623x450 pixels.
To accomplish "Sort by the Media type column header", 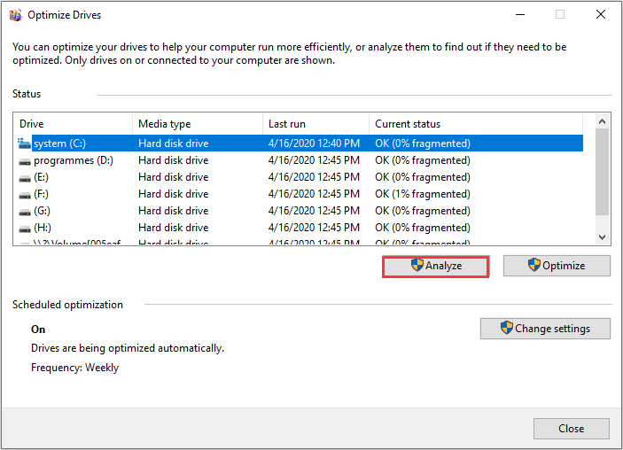I will coord(198,124).
